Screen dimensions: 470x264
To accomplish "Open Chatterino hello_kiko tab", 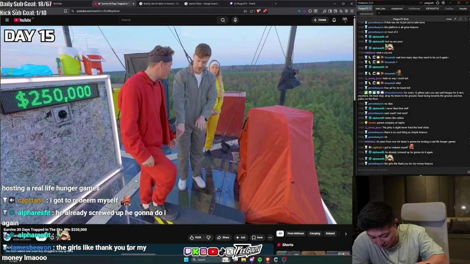I will click(380, 8).
